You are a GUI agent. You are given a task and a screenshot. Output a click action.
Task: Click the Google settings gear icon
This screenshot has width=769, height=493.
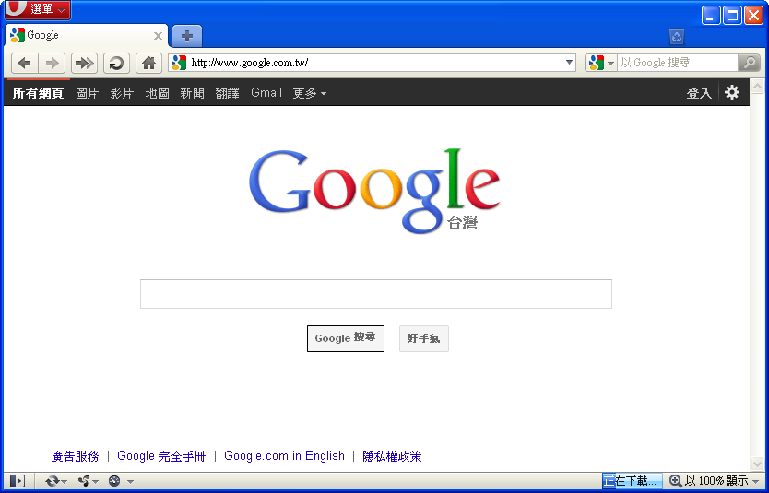pyautogui.click(x=732, y=92)
